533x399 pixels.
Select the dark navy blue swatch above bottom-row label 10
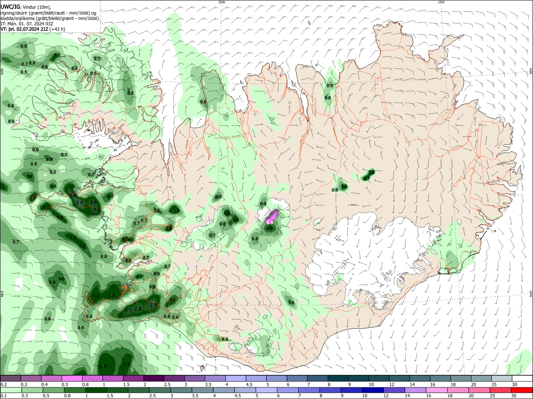click(x=373, y=390)
